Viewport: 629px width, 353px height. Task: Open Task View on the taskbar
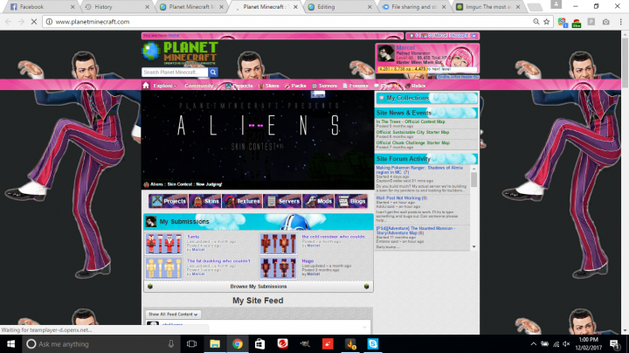tap(191, 343)
